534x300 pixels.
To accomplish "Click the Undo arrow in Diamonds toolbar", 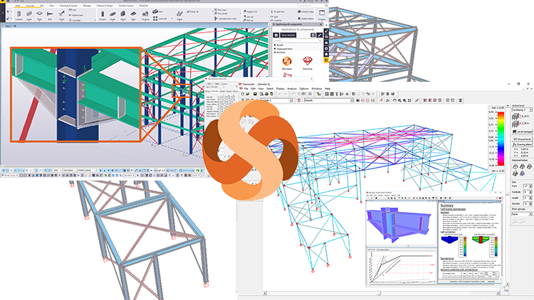I will [x=281, y=94].
